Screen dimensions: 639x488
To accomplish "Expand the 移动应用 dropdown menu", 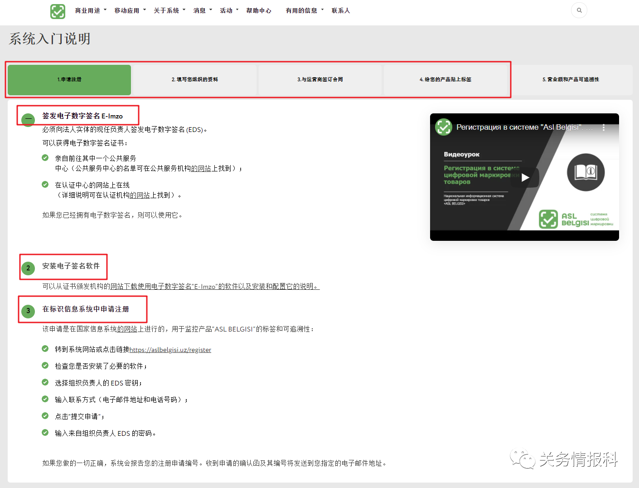I will click(x=130, y=10).
